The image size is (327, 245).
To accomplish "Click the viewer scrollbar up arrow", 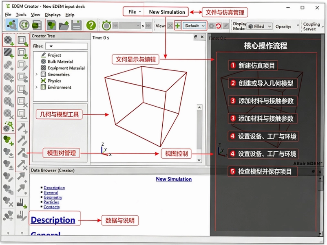I will pos(199,107).
